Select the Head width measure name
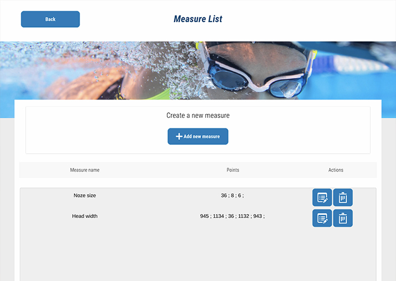The image size is (396, 281). pyautogui.click(x=85, y=216)
